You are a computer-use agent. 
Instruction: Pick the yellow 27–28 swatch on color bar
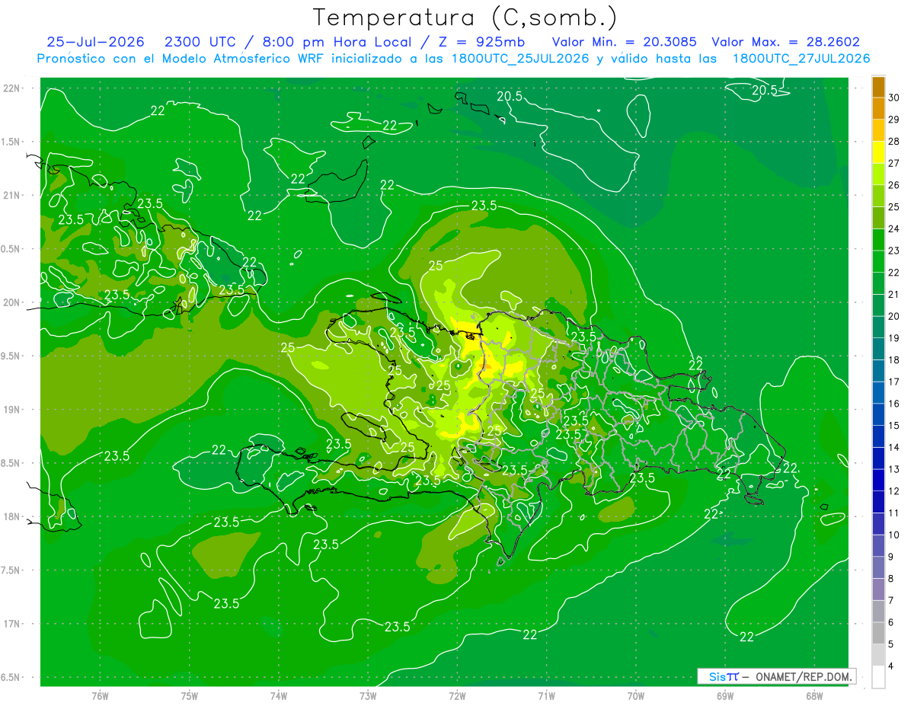click(x=878, y=152)
